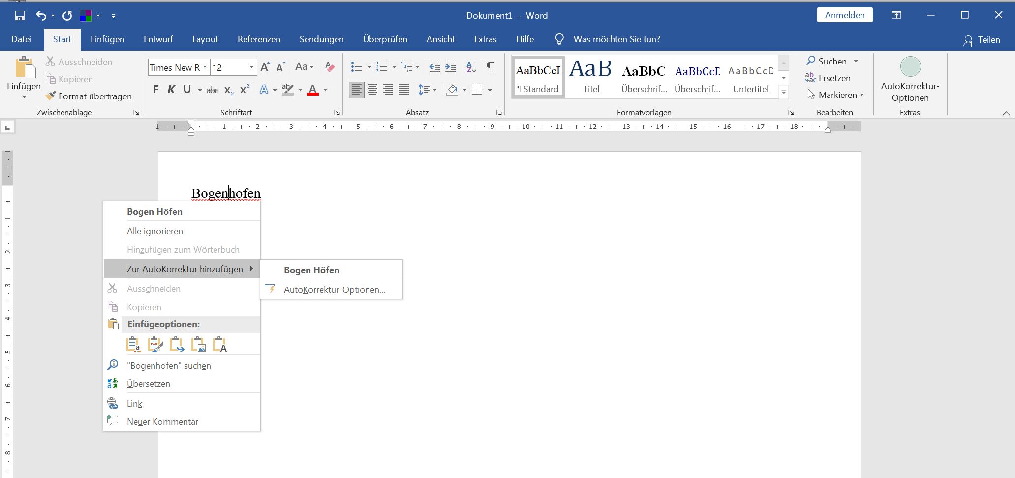This screenshot has height=478, width=1015.
Task: Open the Zwischenablage dialog launcher
Action: [x=136, y=113]
